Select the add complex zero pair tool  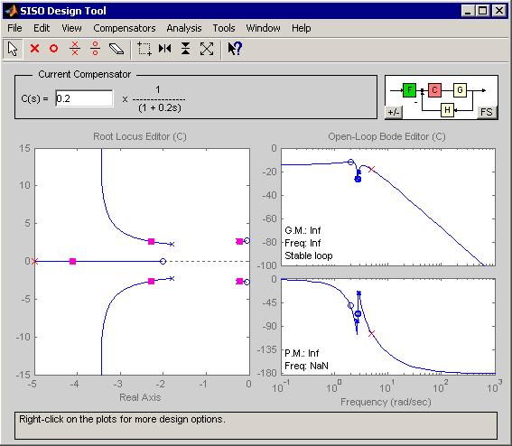point(95,49)
